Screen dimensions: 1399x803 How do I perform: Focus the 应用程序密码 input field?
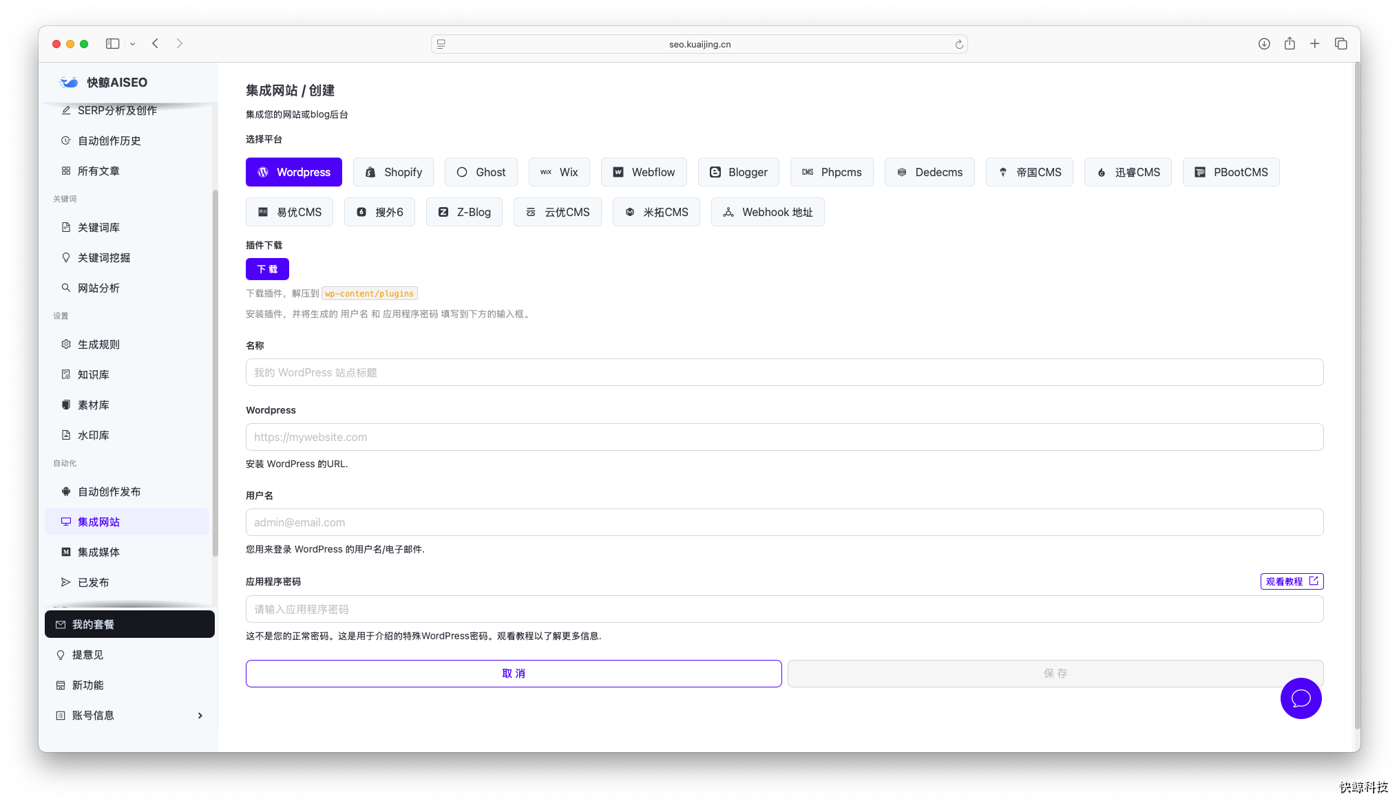click(784, 609)
